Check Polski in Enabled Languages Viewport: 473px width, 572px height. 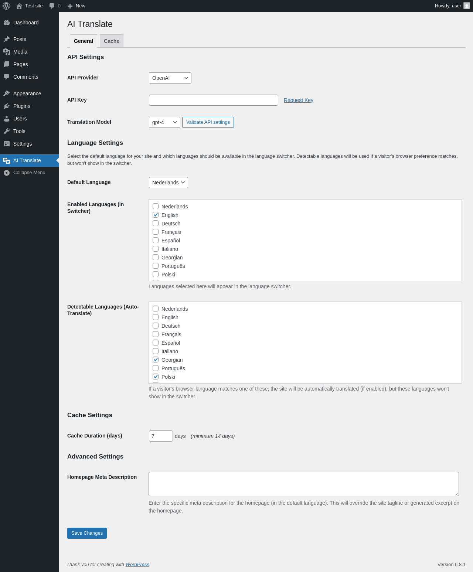click(x=156, y=274)
